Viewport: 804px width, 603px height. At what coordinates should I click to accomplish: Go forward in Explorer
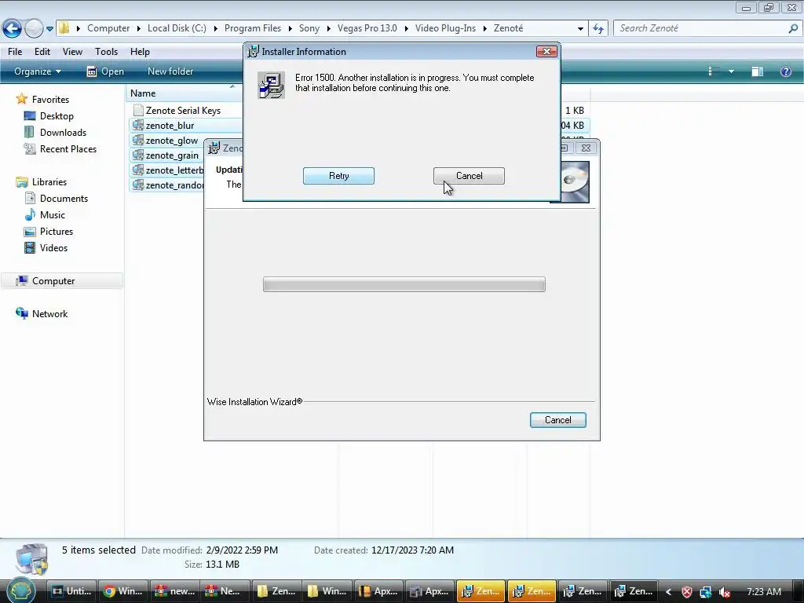coord(34,28)
